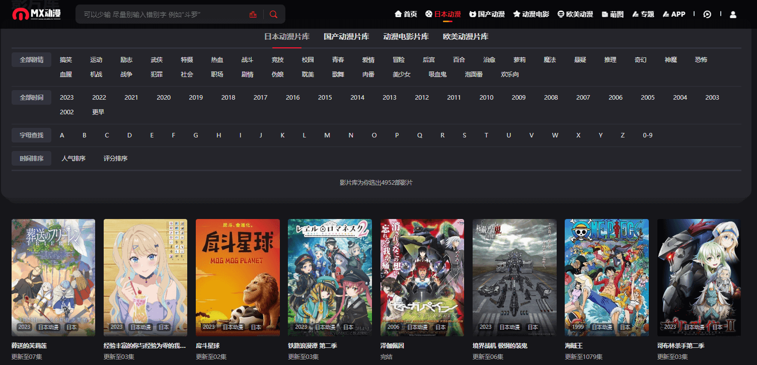Select the 搞笑 genre filter
The width and height of the screenshot is (757, 365).
coord(65,59)
